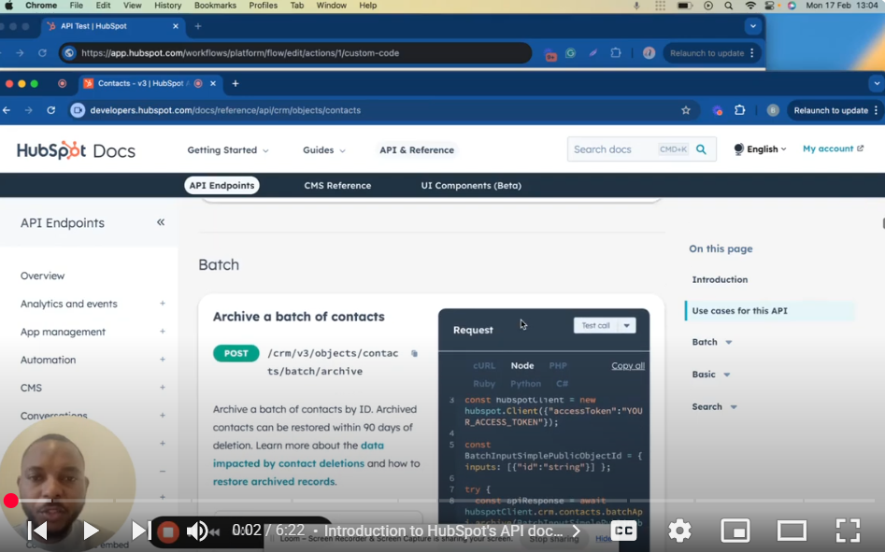The image size is (885, 552).
Task: Open extensions puzzle icon in back window
Action: click(616, 53)
